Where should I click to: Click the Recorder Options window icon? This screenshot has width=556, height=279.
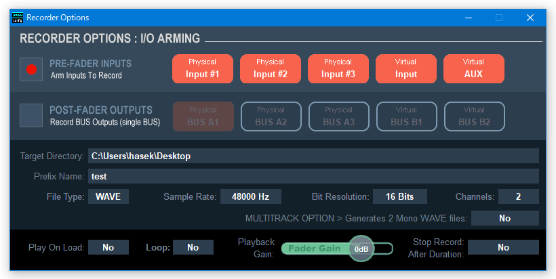click(x=18, y=18)
